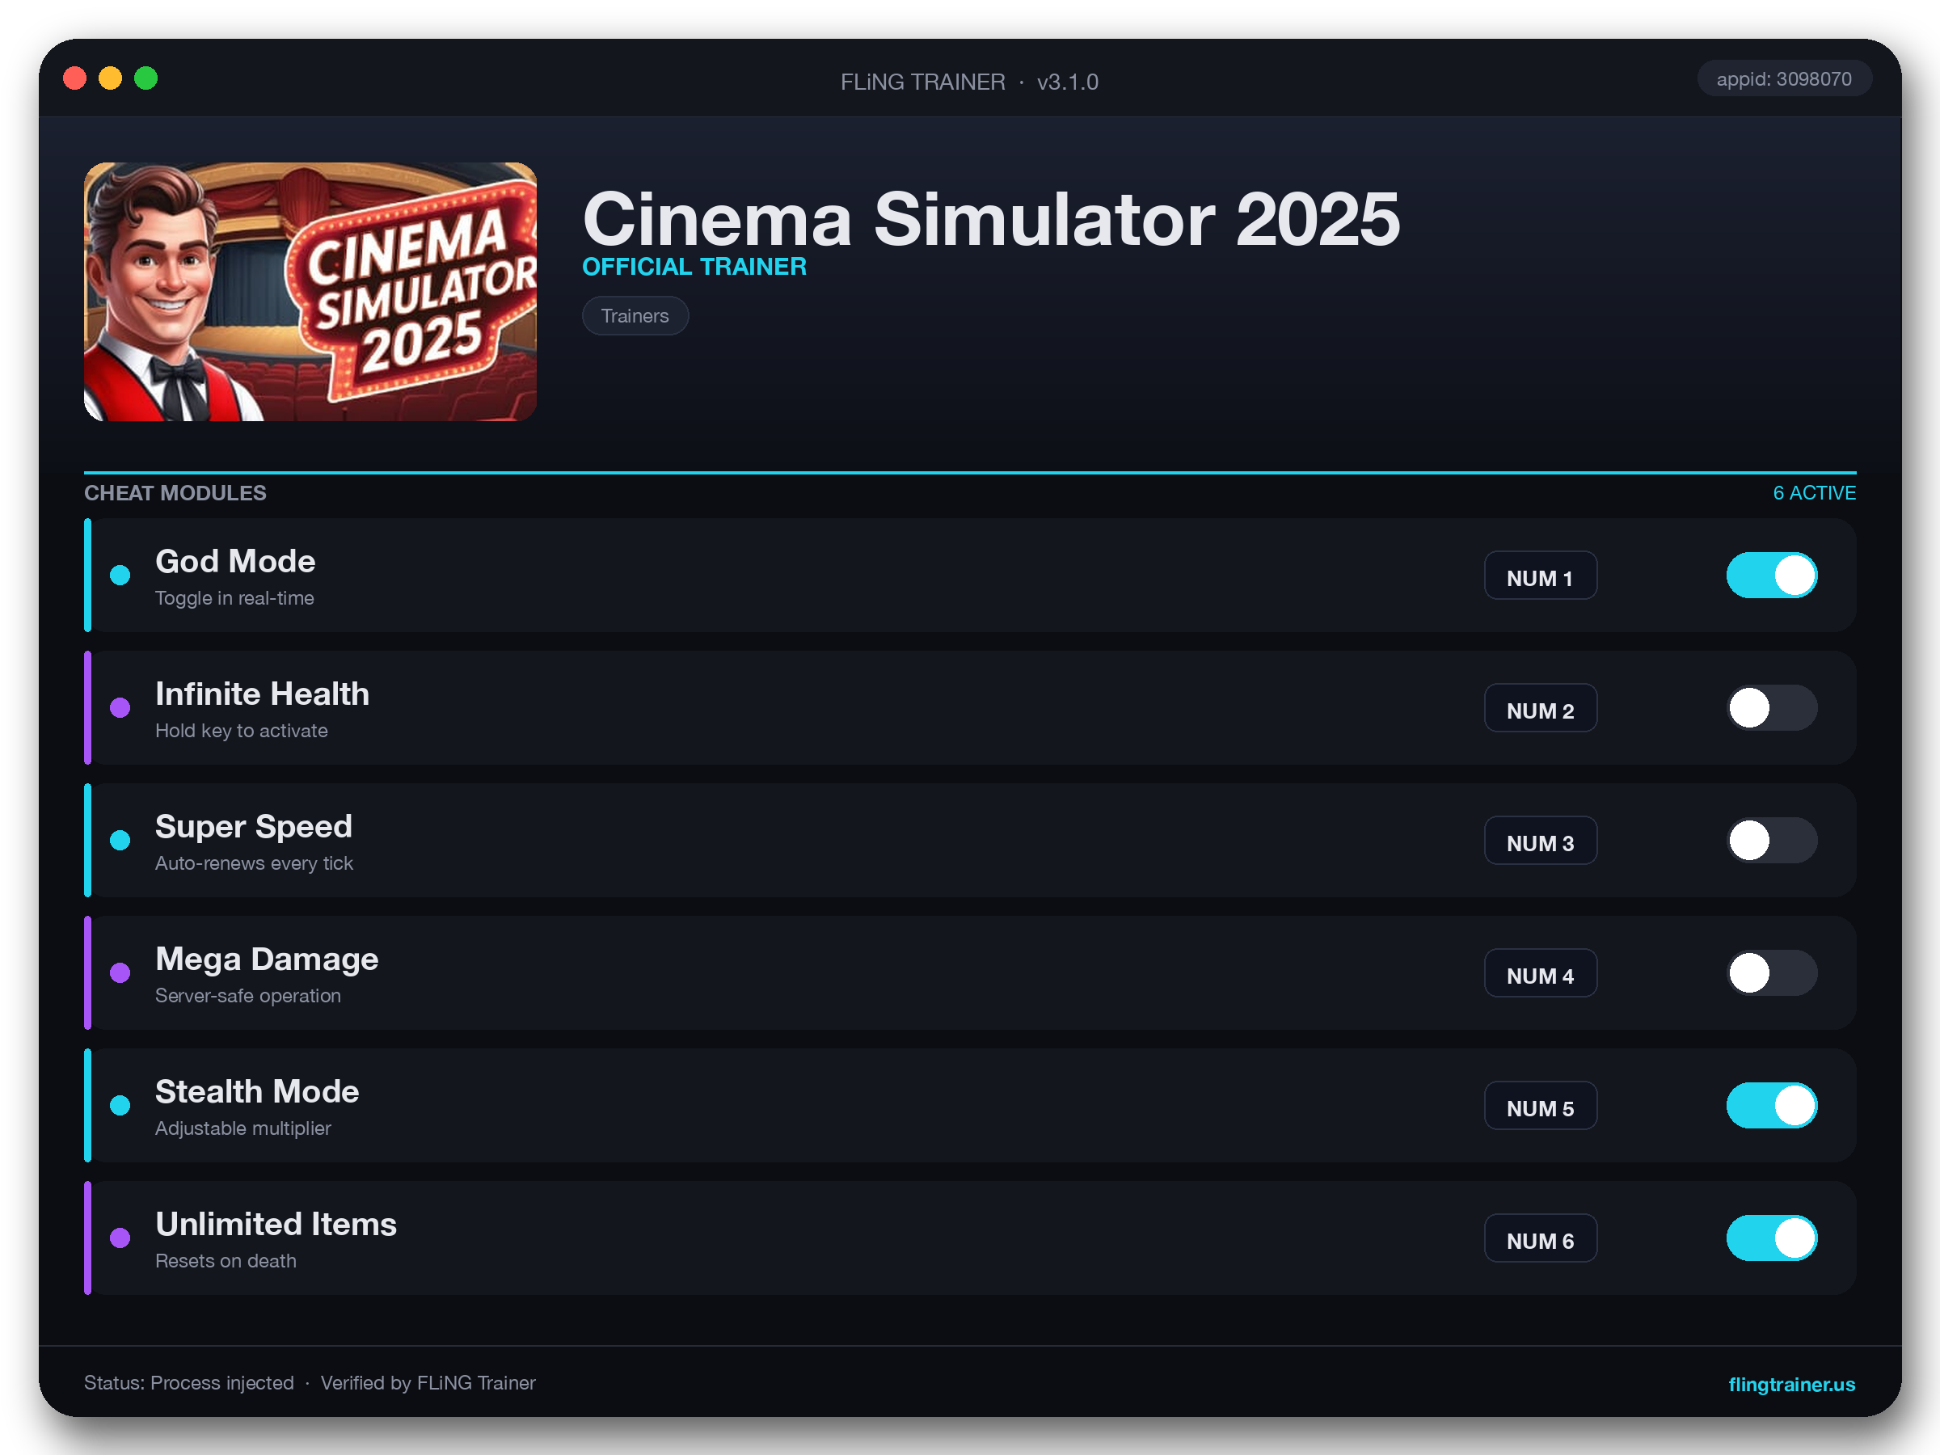Click the NUM 1 hotkey button

[x=1540, y=576]
